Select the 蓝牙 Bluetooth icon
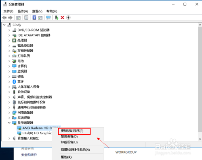202x160 pixels. click(x=14, y=82)
